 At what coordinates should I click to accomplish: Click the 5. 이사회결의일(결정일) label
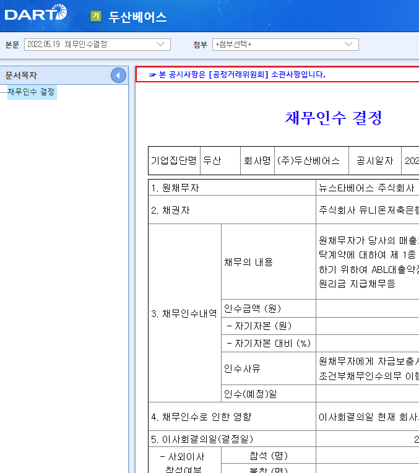(x=202, y=439)
